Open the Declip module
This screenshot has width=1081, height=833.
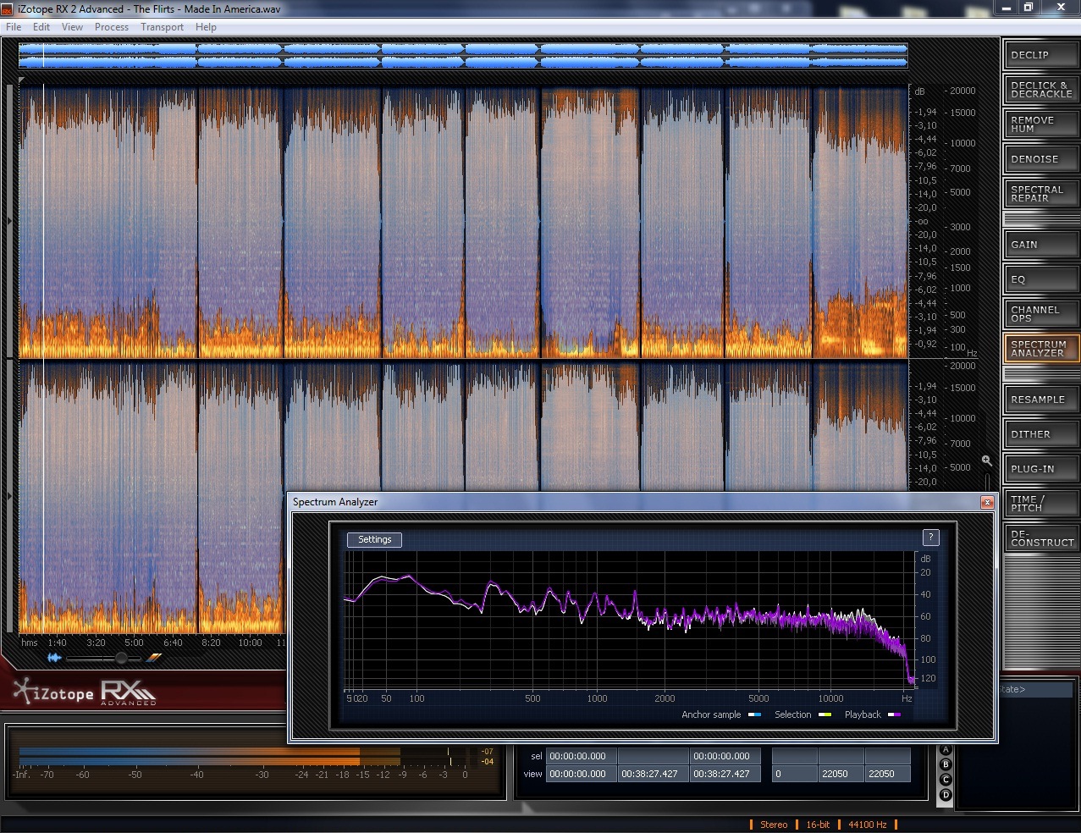(1040, 55)
